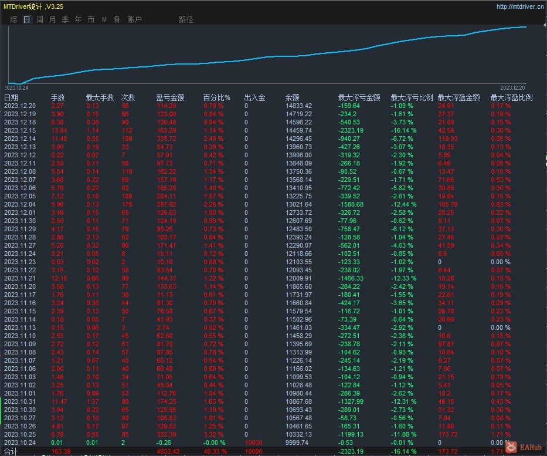Image resolution: width=547 pixels, height=456 pixels.
Task: Switch to the 综 summary tab
Action: (14, 19)
